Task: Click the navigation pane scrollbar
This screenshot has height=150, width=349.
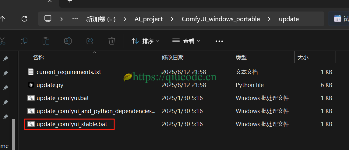Action: pyautogui.click(x=14, y=134)
